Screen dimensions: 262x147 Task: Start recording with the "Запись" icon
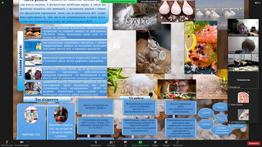(x=155, y=142)
